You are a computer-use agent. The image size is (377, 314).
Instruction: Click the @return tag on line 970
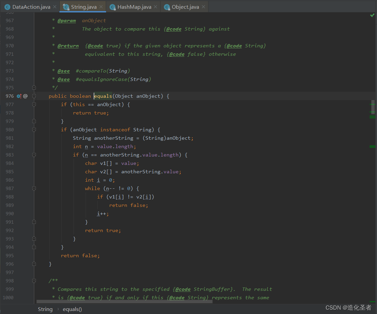[x=68, y=46]
